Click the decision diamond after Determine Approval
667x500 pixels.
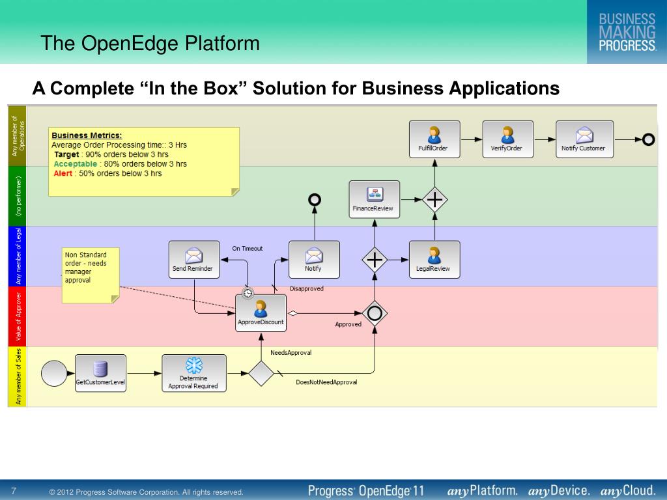pyautogui.click(x=261, y=373)
